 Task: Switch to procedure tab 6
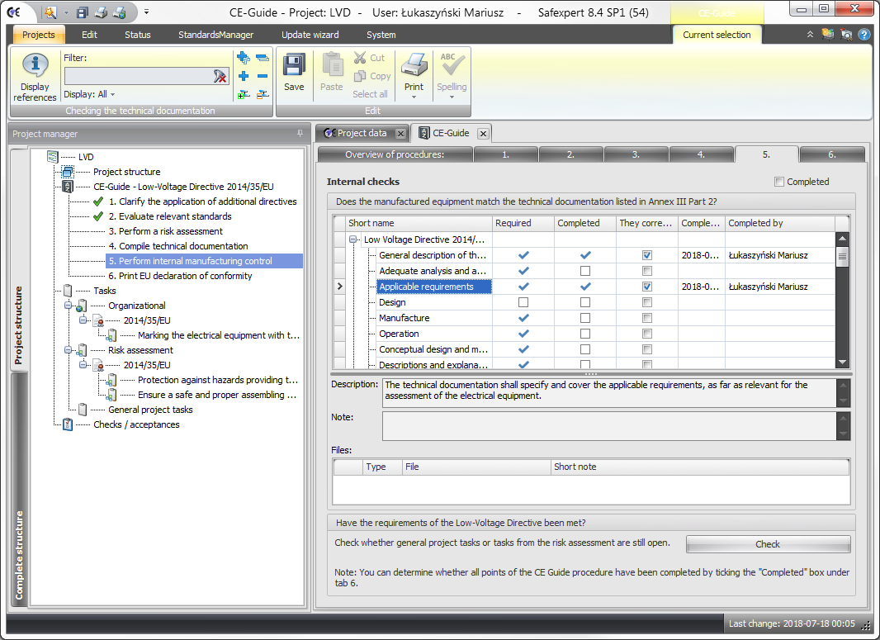831,154
